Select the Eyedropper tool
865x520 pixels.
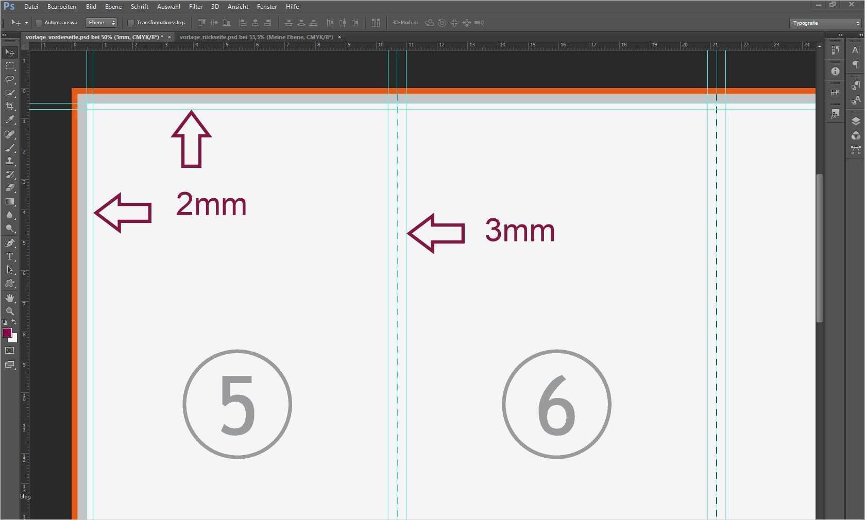click(x=10, y=120)
